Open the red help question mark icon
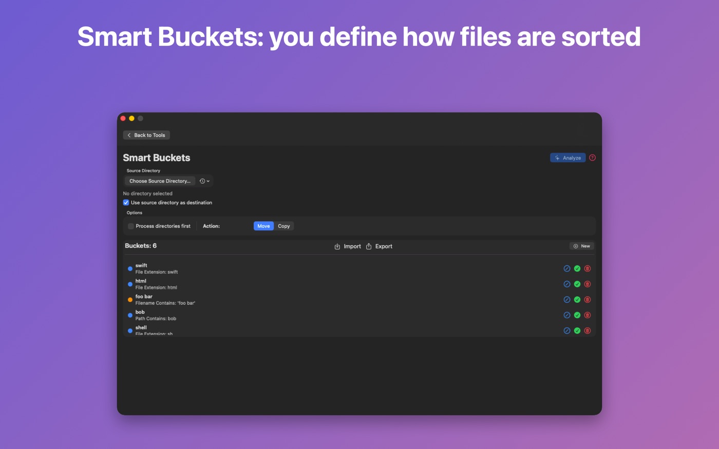The image size is (719, 449). tap(592, 158)
